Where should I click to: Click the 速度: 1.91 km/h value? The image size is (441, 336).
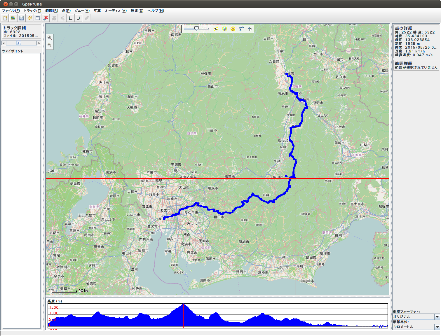[410, 51]
